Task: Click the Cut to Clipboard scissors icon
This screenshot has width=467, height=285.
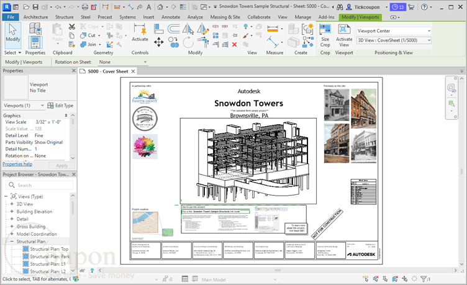Action: 72,27
